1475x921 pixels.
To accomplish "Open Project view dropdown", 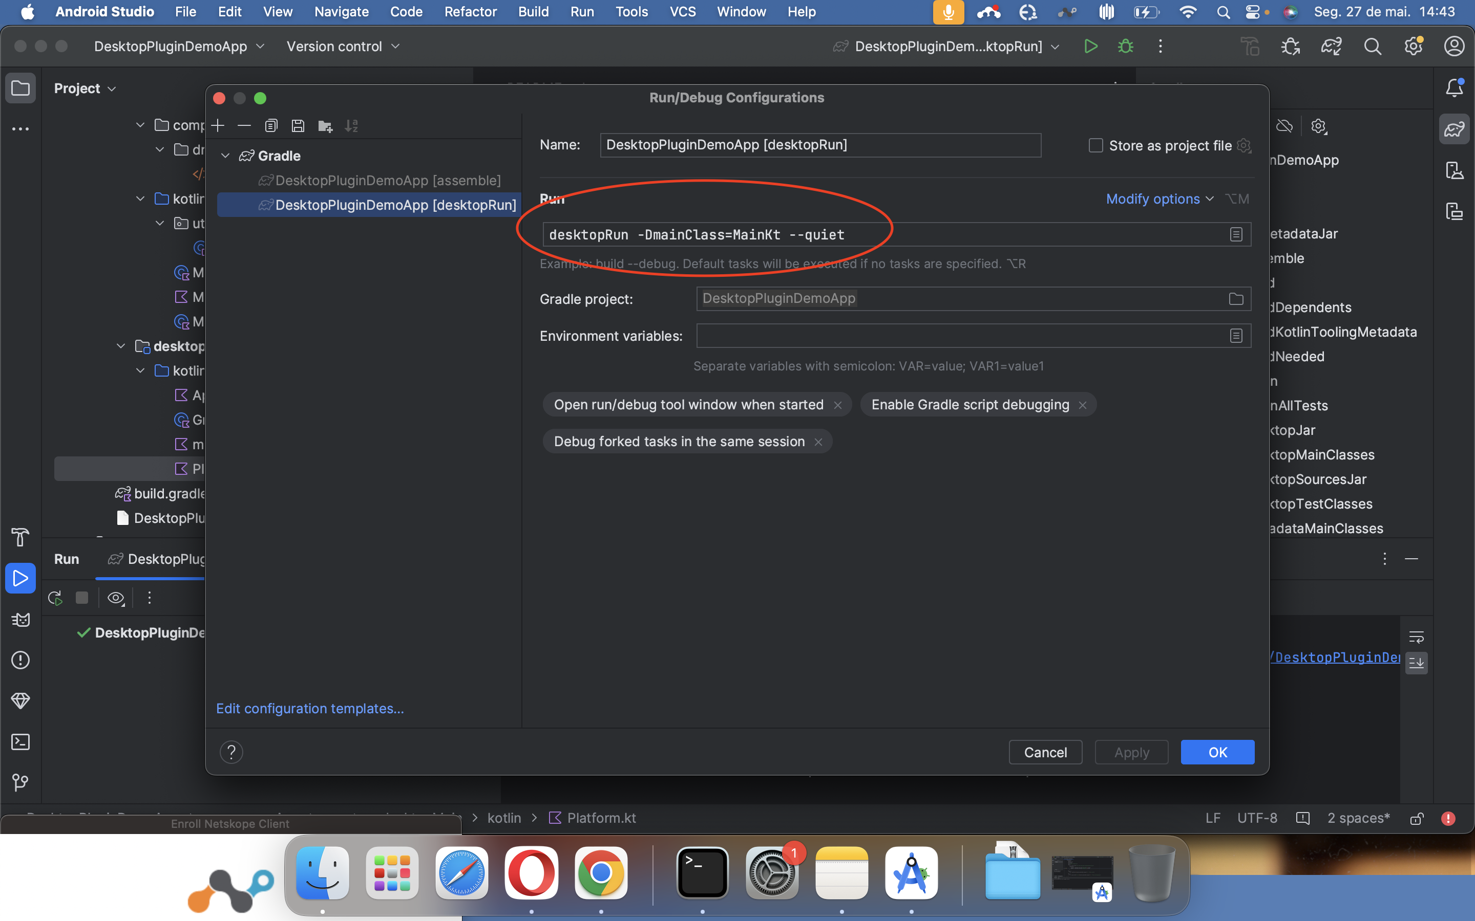I will [x=85, y=89].
